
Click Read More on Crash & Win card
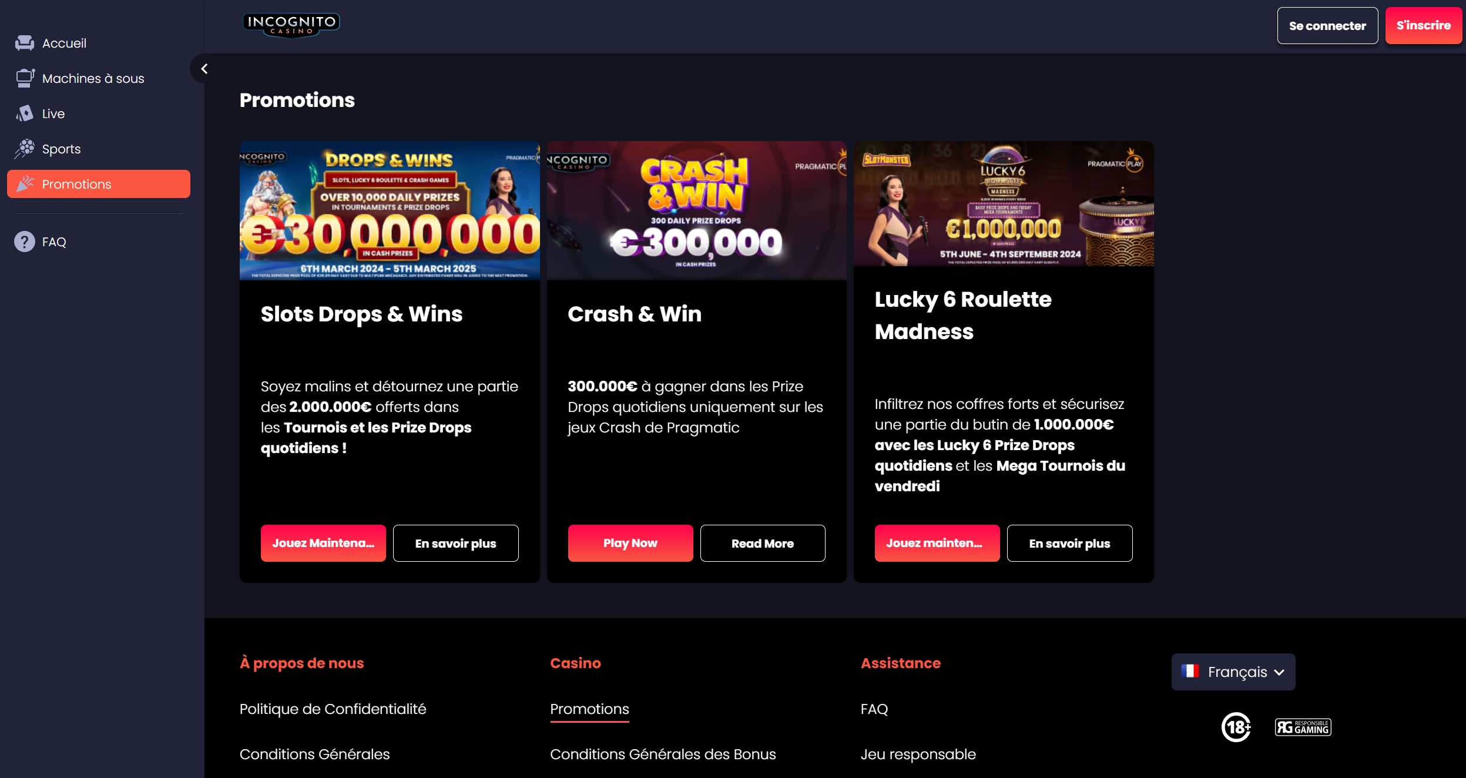pyautogui.click(x=762, y=543)
